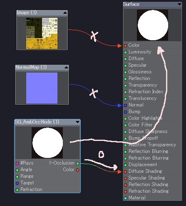Select the SG_AmbOccNode (1) title bar
This screenshot has height=206, width=186.
(x=47, y=122)
